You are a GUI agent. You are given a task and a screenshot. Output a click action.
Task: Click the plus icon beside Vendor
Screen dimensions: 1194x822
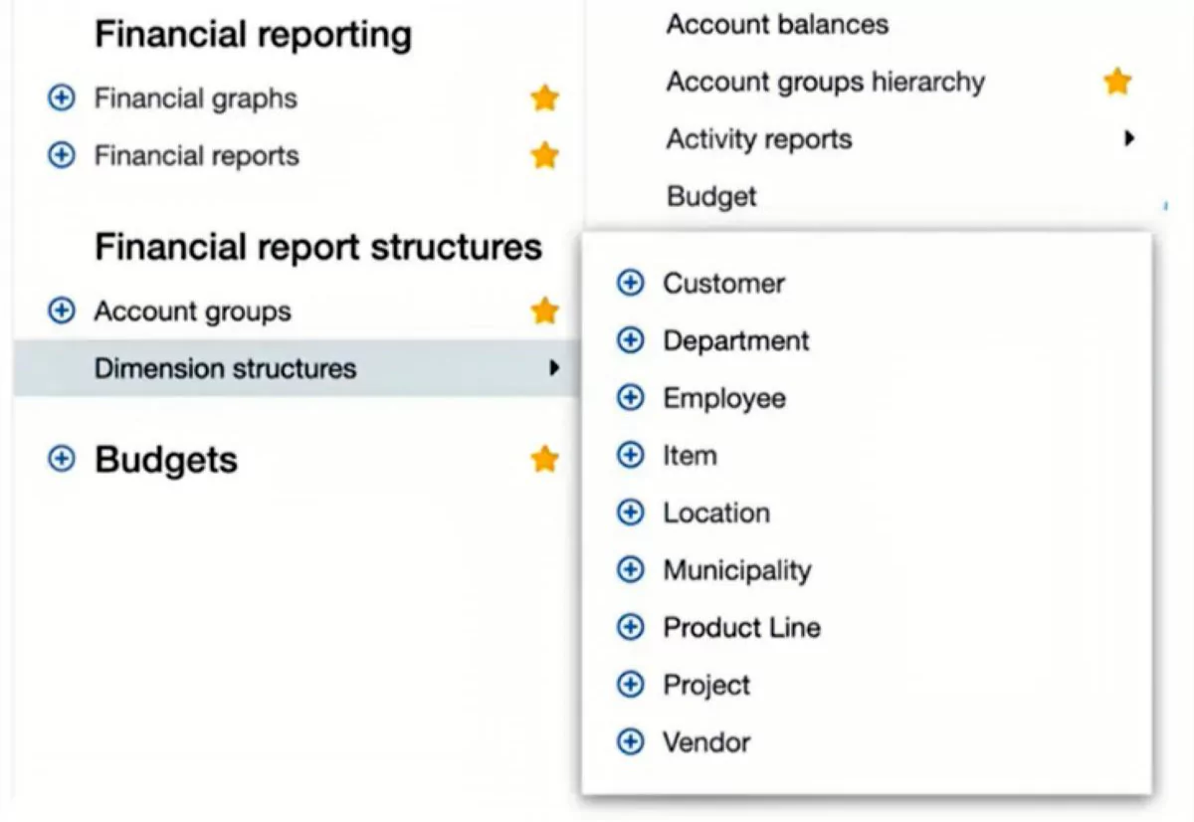(630, 742)
